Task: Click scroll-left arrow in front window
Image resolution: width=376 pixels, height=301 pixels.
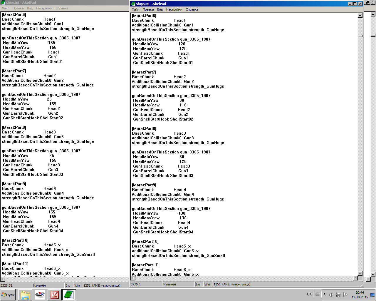Action: (x=133, y=278)
